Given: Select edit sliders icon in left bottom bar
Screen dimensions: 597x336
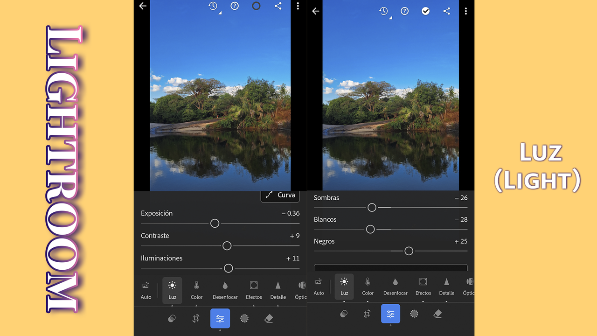Looking at the screenshot, I should point(220,319).
